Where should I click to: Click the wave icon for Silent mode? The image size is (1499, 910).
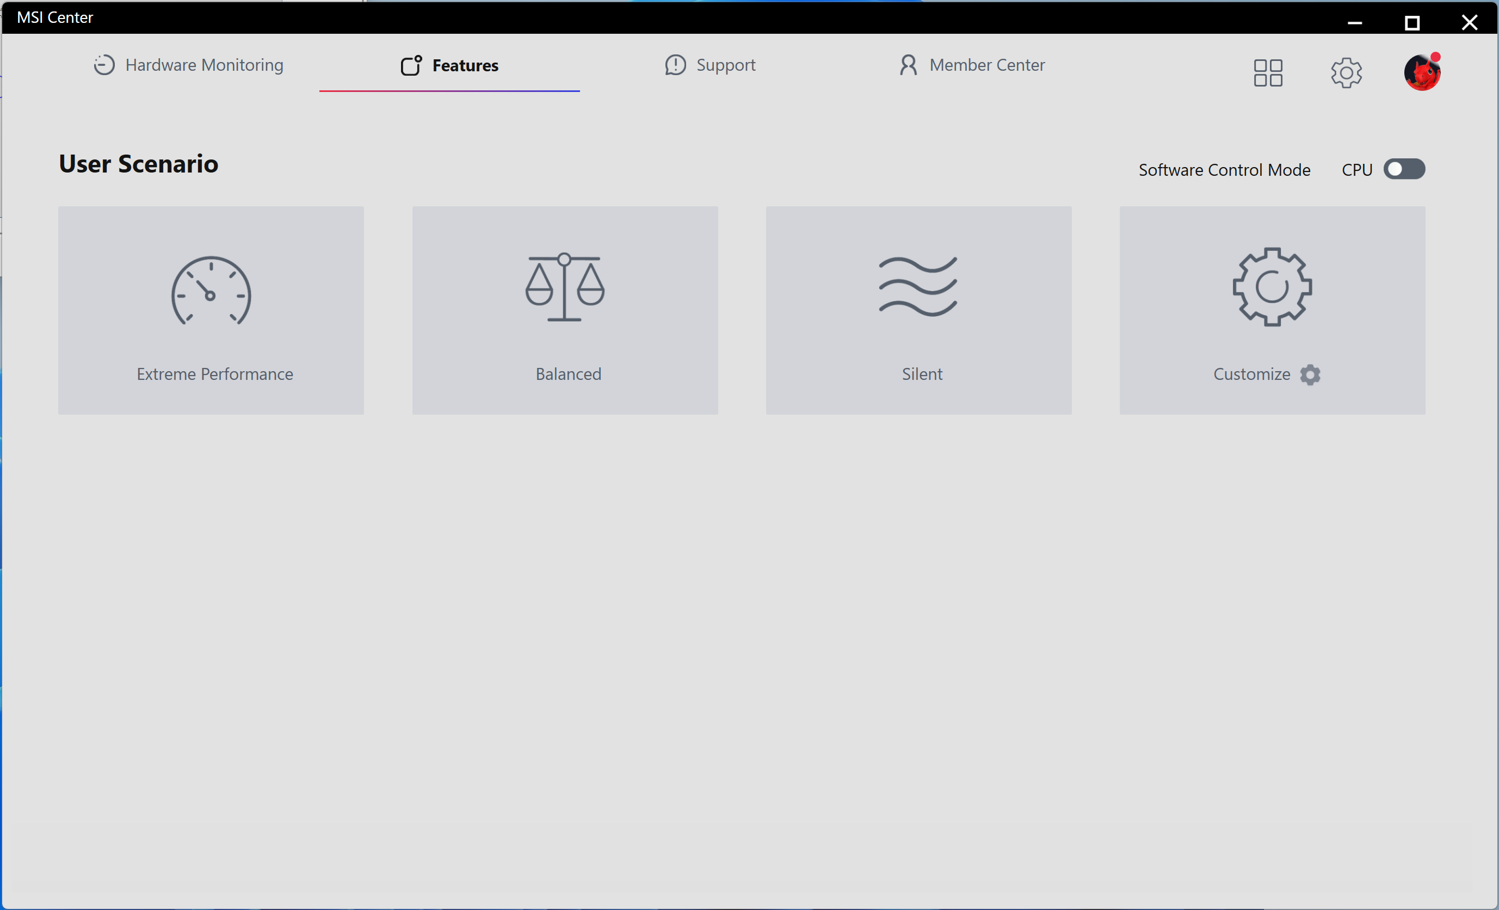click(x=918, y=287)
